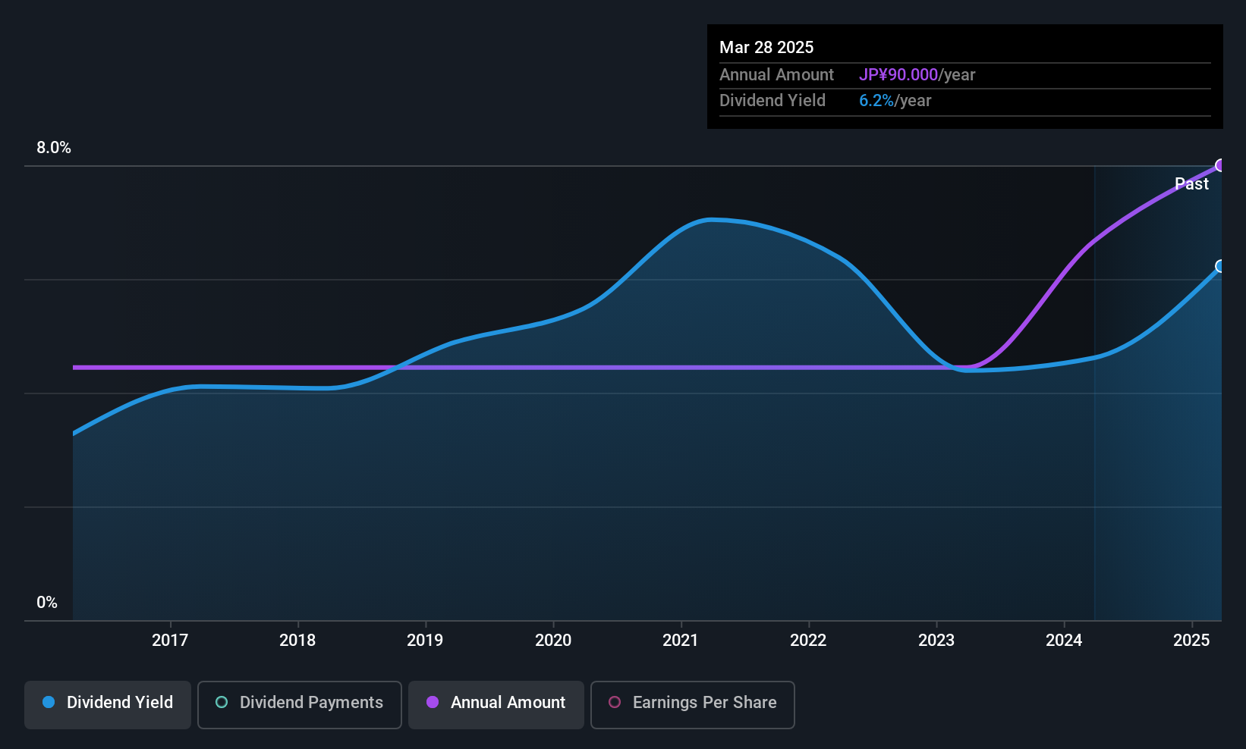
Task: Click the 2025 x-axis label
Action: click(x=1191, y=641)
